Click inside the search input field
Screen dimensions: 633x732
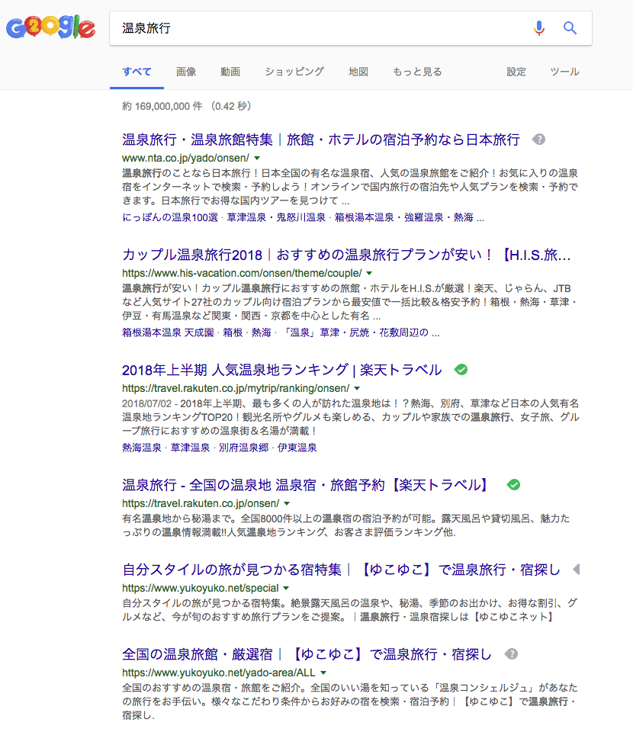point(305,28)
